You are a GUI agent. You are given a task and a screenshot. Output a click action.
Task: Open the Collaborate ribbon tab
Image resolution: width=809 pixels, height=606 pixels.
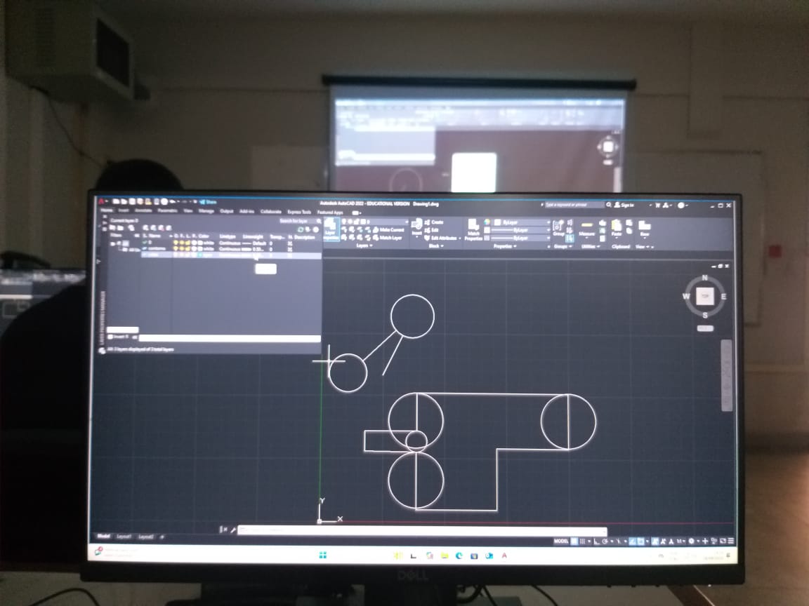[x=271, y=210]
